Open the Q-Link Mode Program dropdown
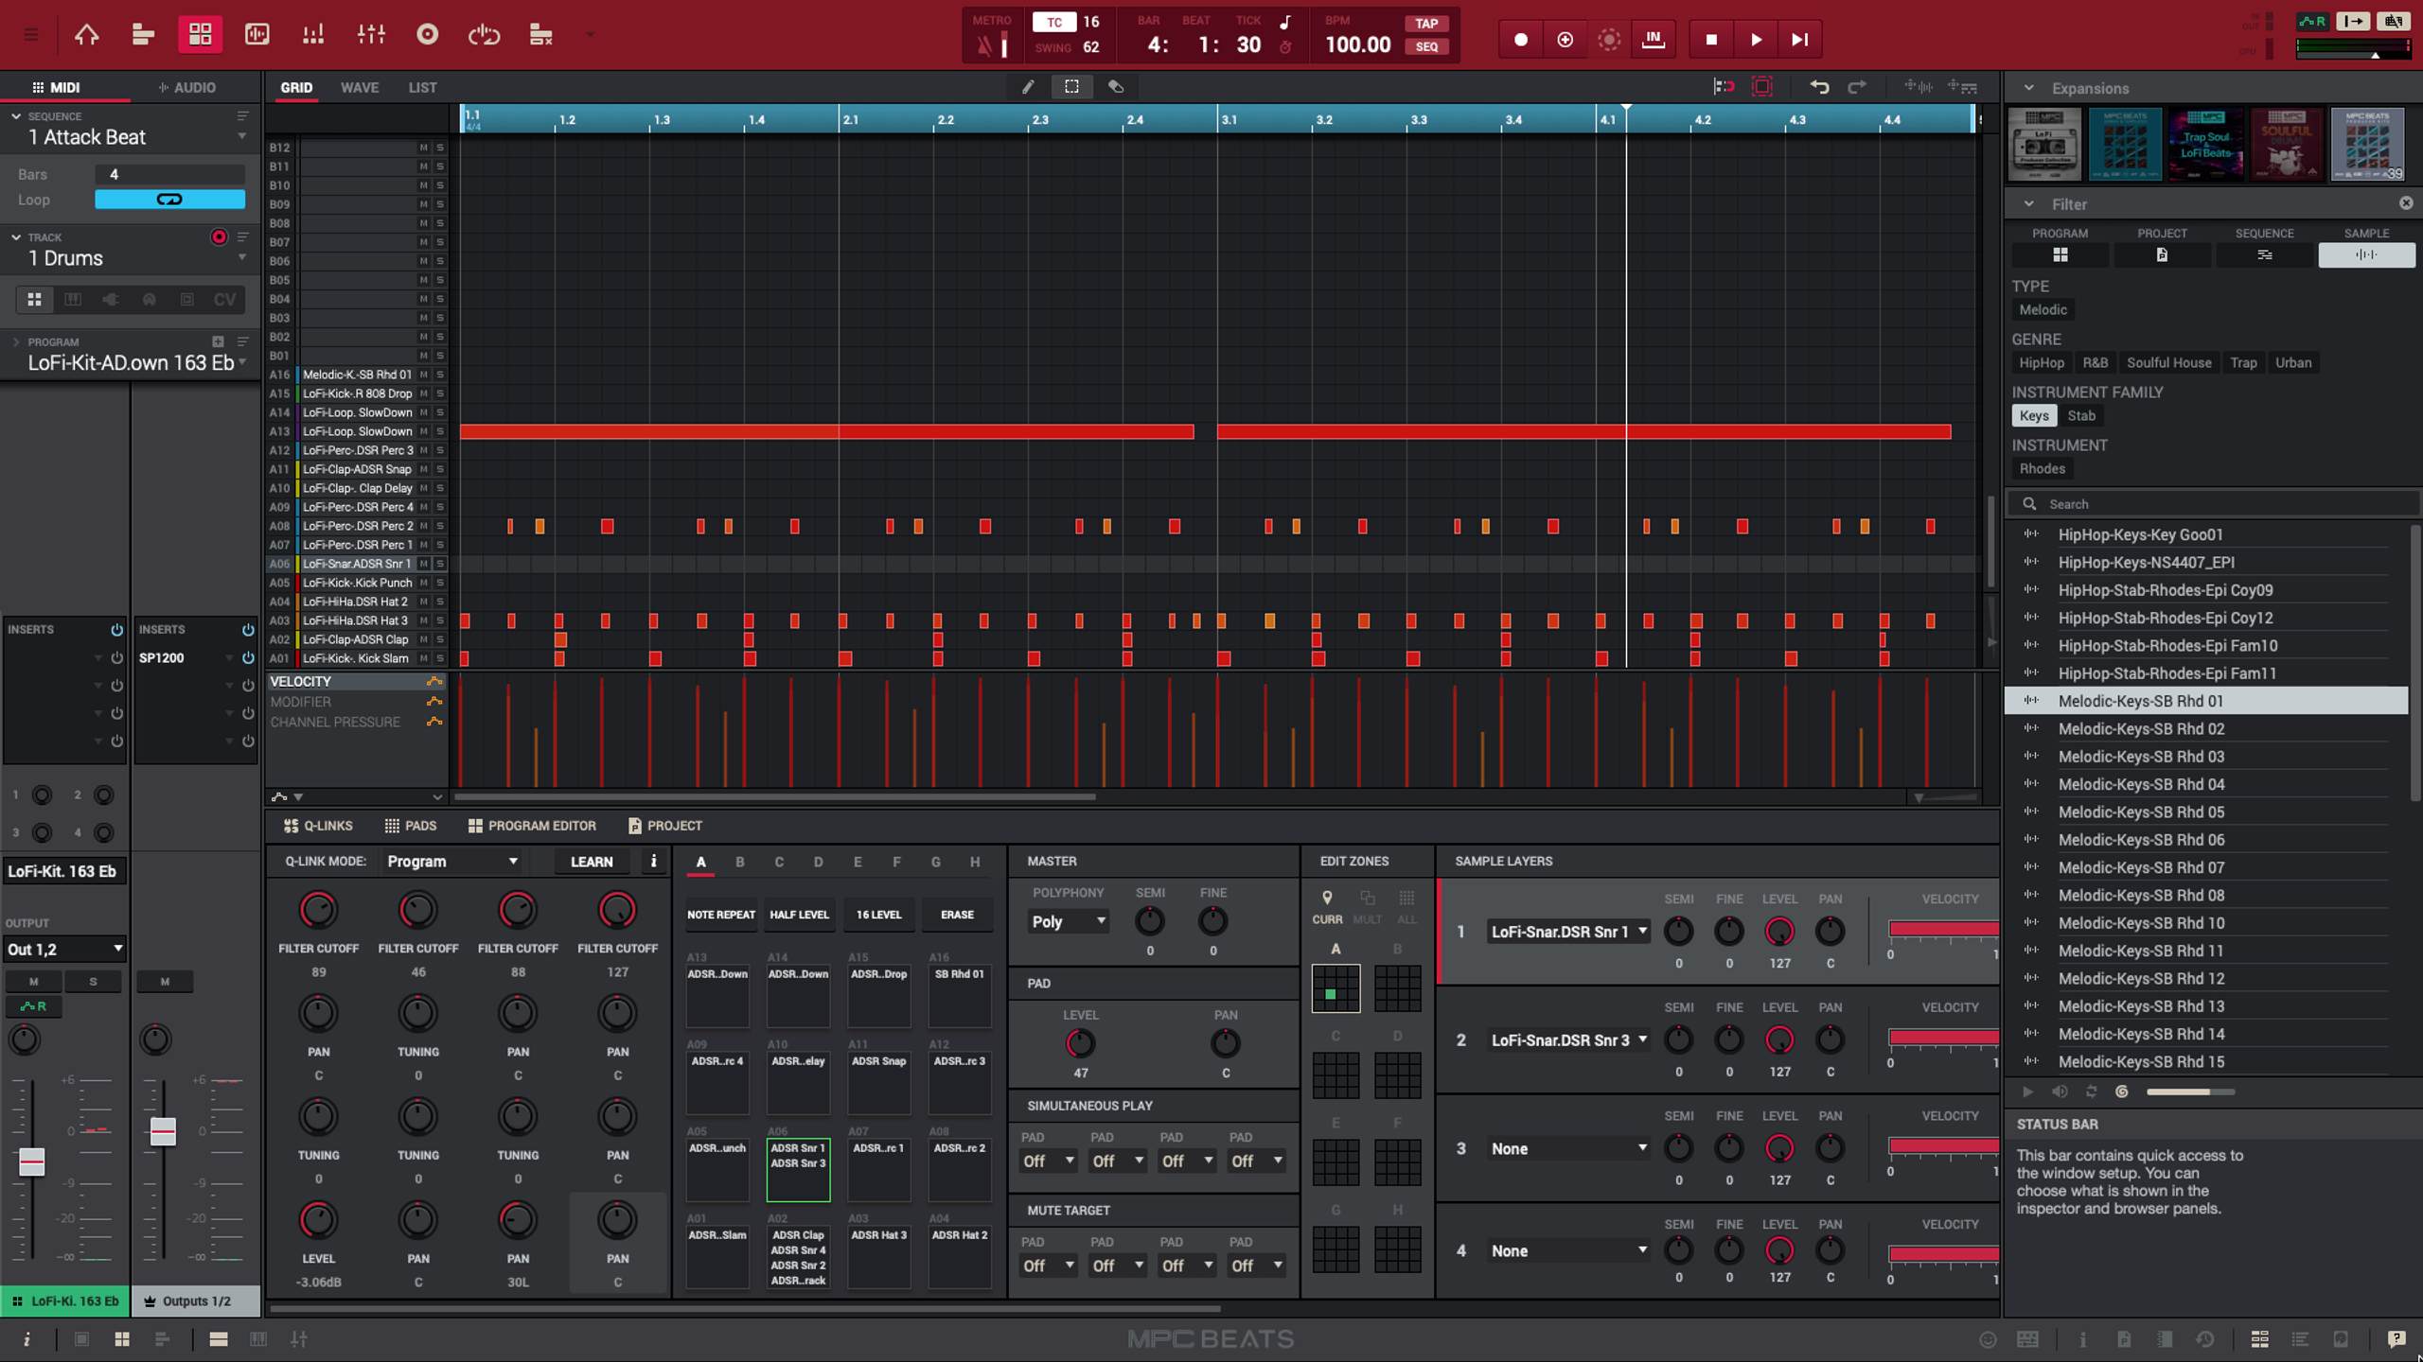The width and height of the screenshot is (2423, 1362). pos(452,862)
